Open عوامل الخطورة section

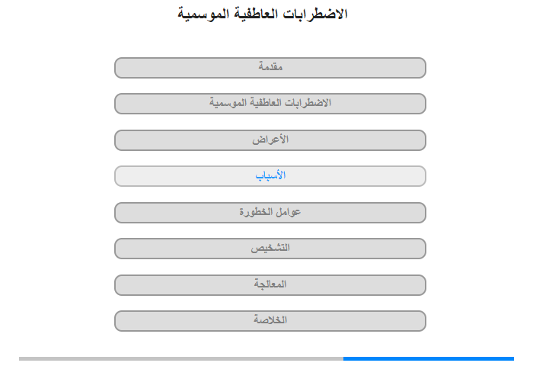[270, 213]
